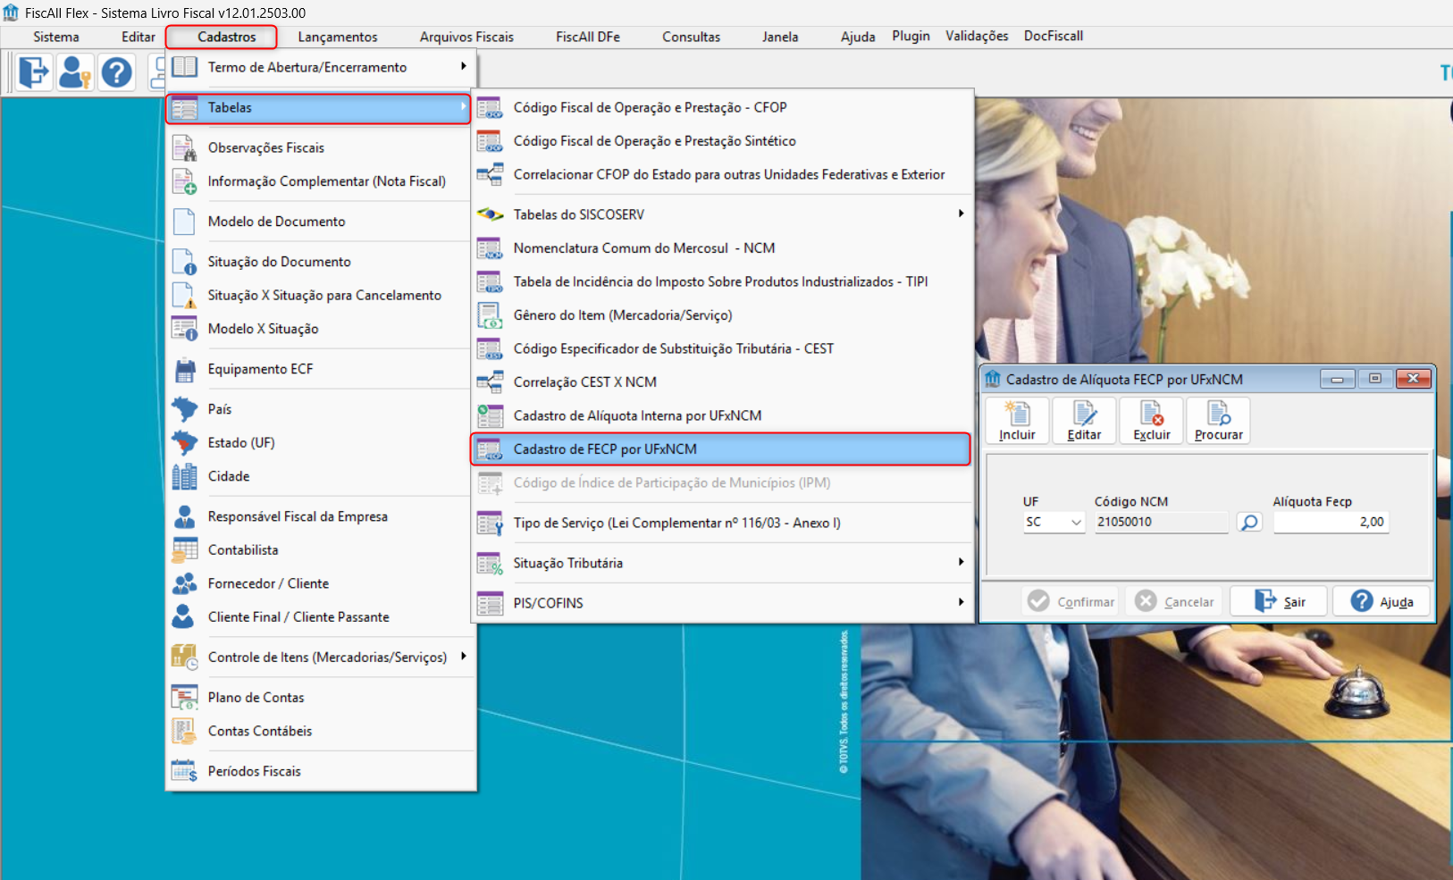Click the blue question mark toolbar icon
Image resolution: width=1453 pixels, height=880 pixels.
(x=116, y=72)
